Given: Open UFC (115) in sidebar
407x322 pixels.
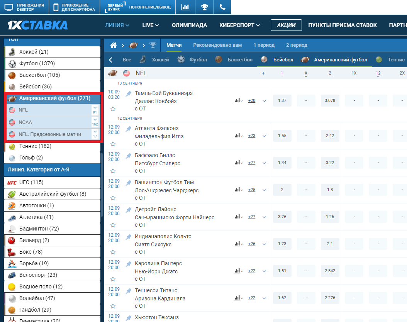Looking at the screenshot, I should click(x=52, y=182).
